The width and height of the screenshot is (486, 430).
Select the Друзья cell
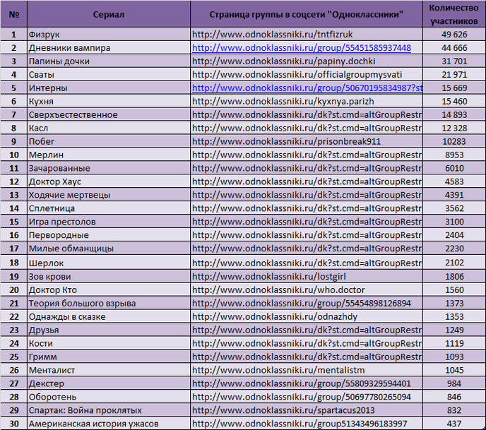click(109, 330)
